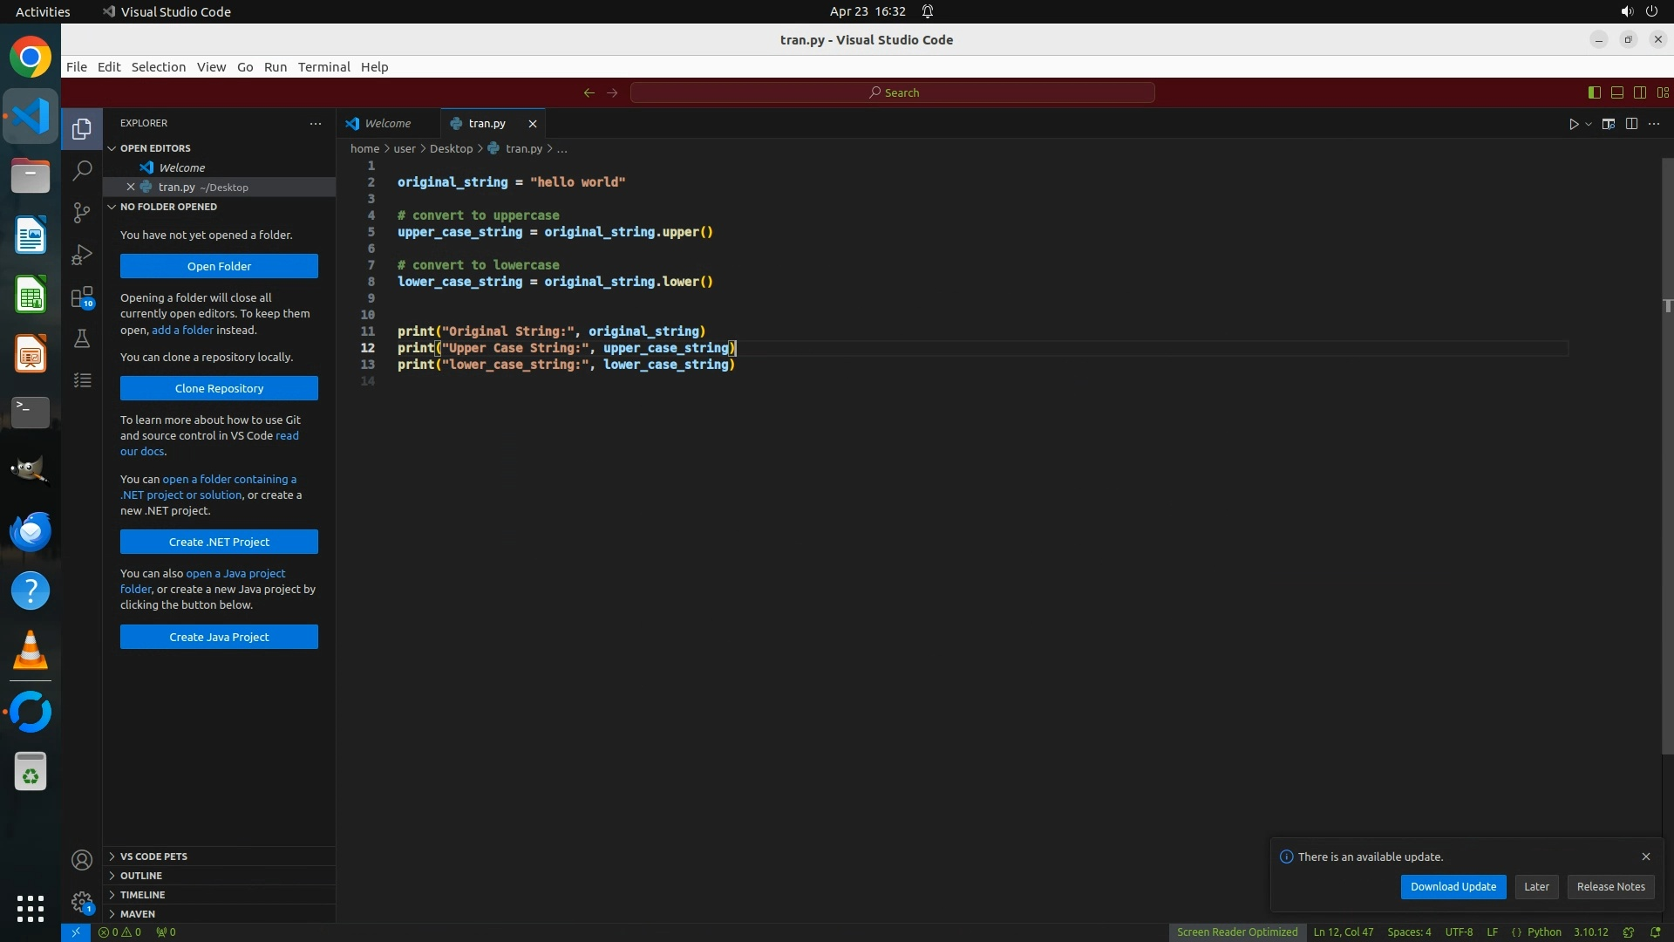This screenshot has height=942, width=1674.
Task: Open the Testing flask view
Action: [x=82, y=338]
